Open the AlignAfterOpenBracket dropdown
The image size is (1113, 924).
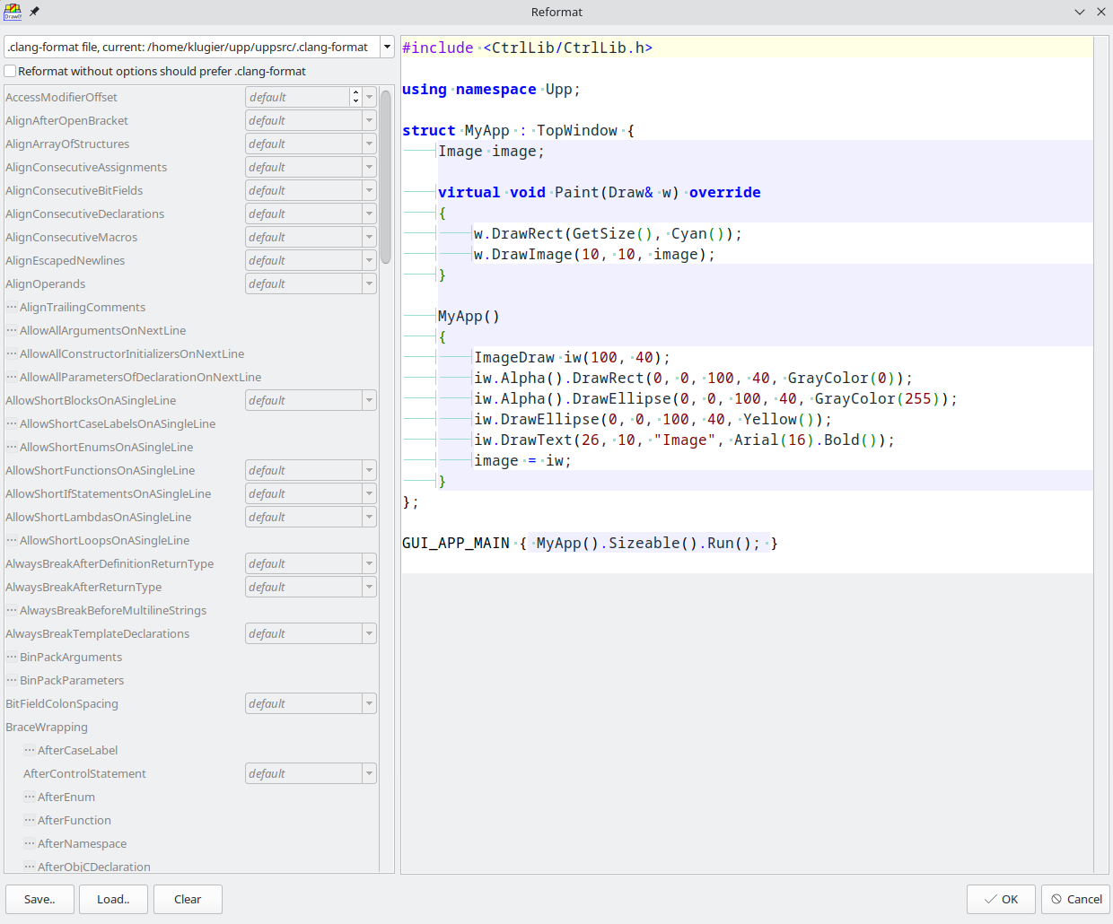(369, 120)
